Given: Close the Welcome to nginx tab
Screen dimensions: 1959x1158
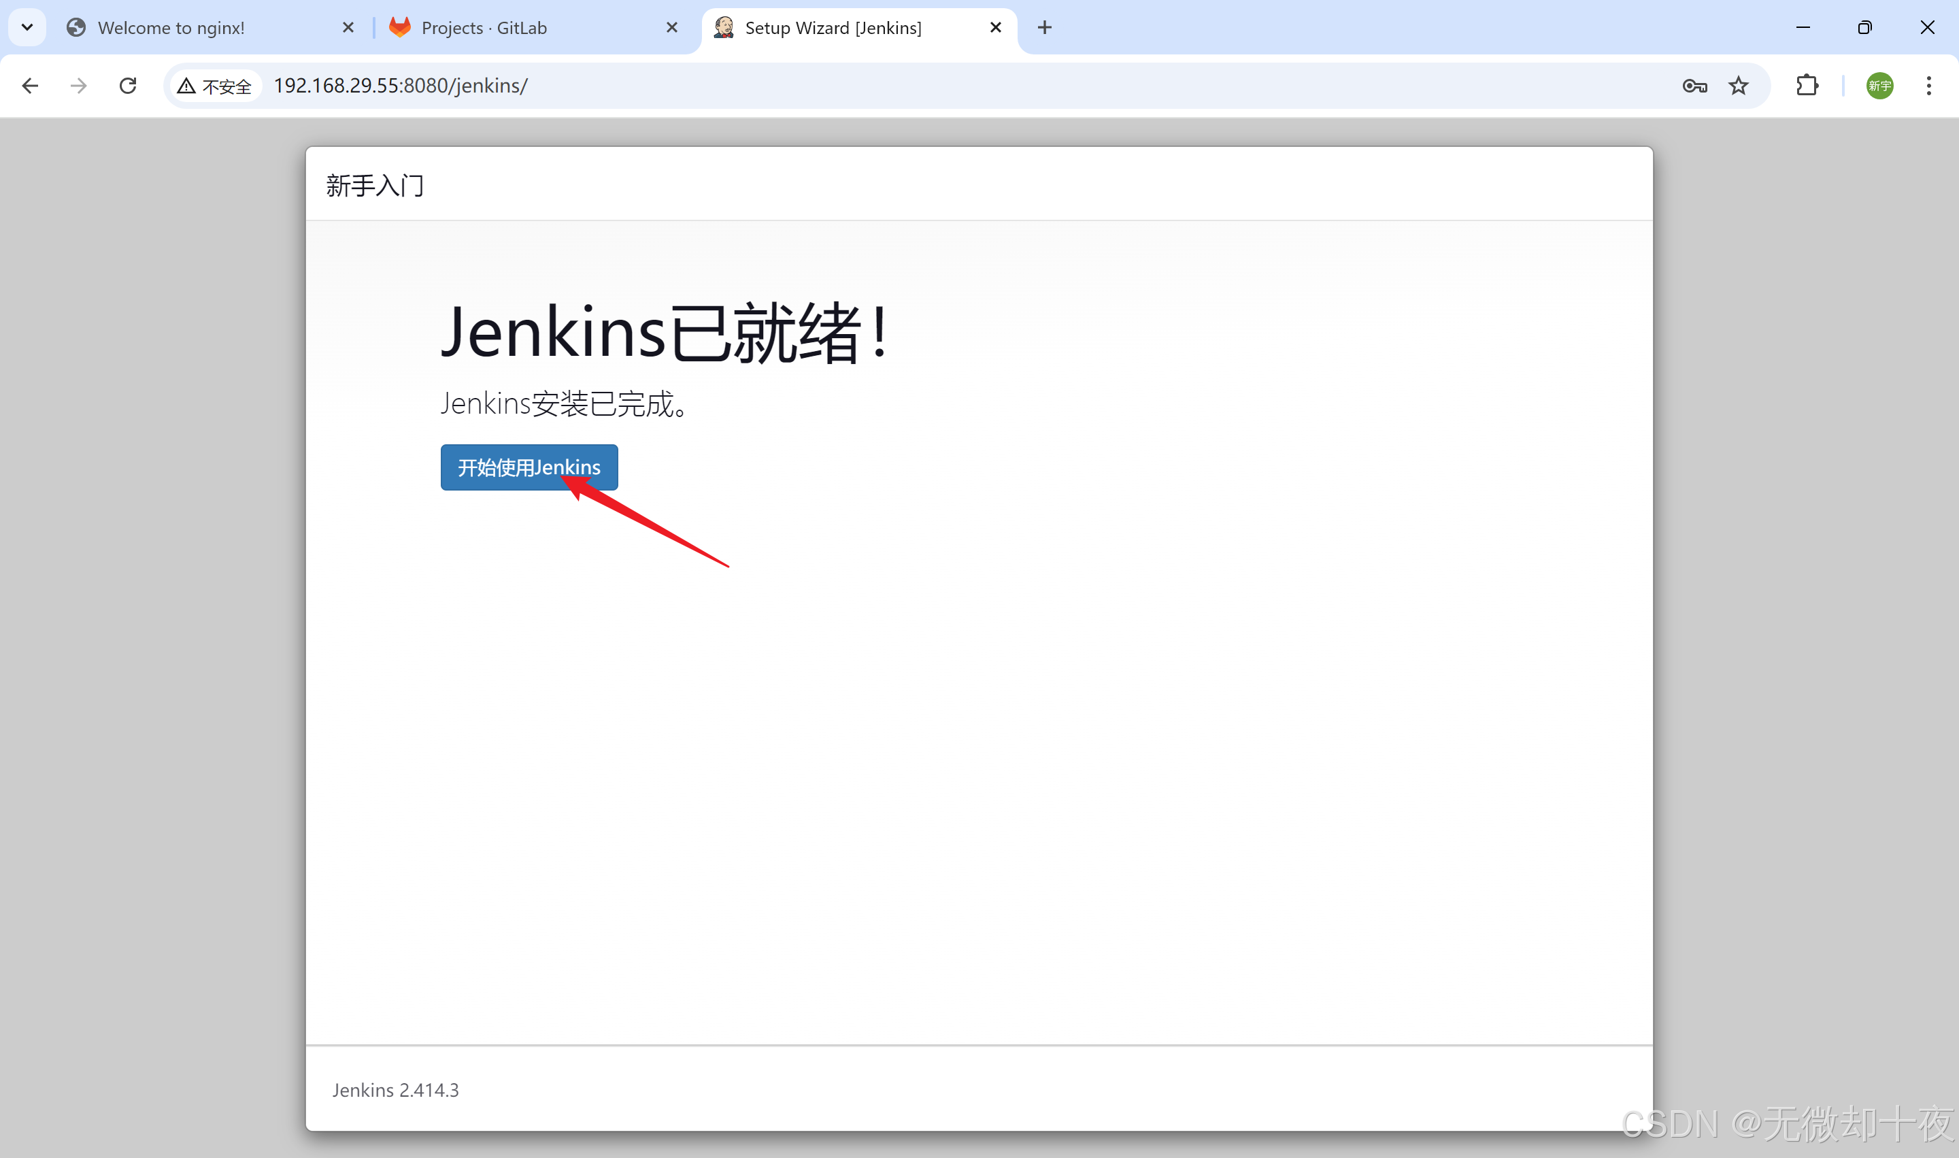Looking at the screenshot, I should [x=348, y=28].
